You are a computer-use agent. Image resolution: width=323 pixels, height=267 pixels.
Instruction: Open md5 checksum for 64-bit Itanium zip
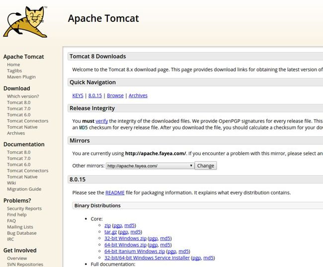184,251
